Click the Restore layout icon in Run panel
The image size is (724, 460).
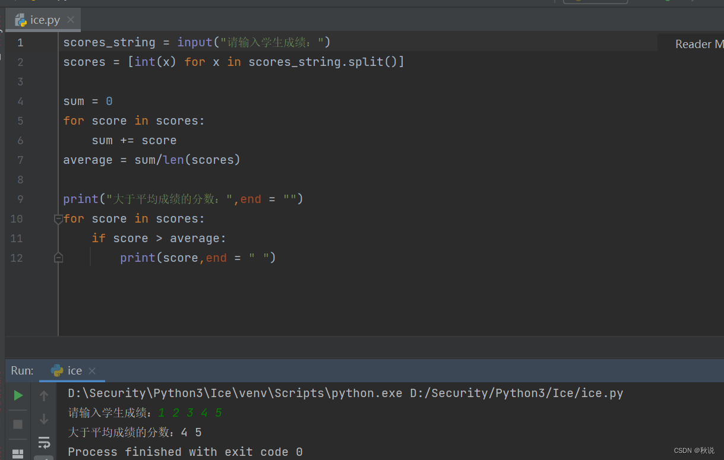[x=18, y=454]
